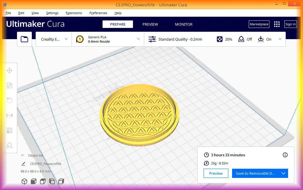Open save destination dropdown arrow
Viewport: 303px width, 190px height.
(283, 173)
